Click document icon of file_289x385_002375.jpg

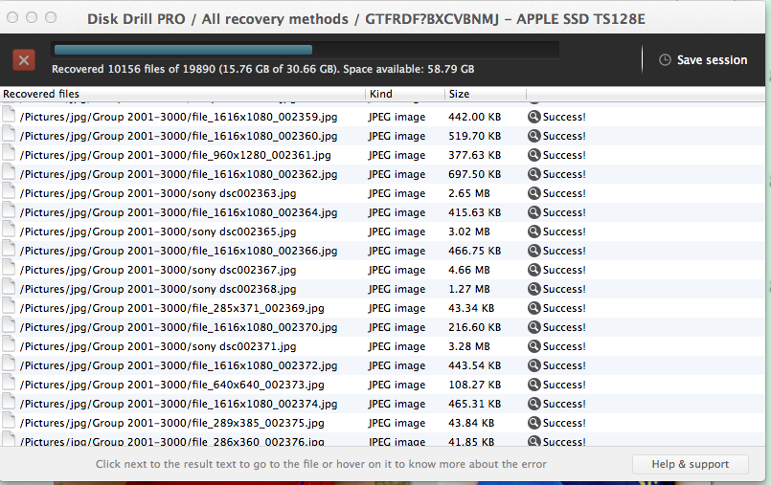pos(9,421)
